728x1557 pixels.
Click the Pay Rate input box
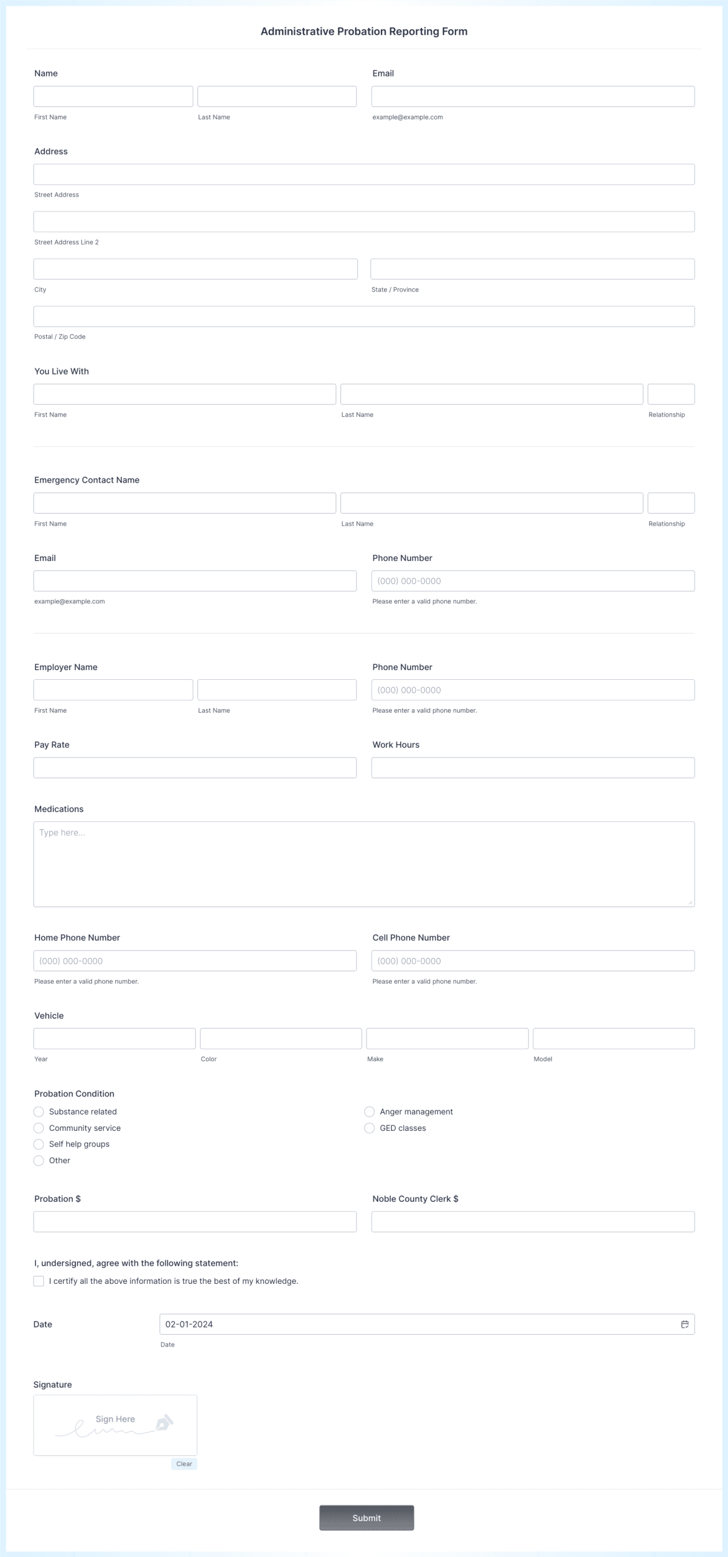pyautogui.click(x=195, y=768)
